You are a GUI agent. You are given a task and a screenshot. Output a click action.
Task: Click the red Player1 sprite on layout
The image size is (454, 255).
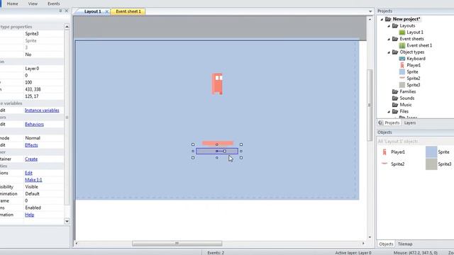(x=217, y=84)
